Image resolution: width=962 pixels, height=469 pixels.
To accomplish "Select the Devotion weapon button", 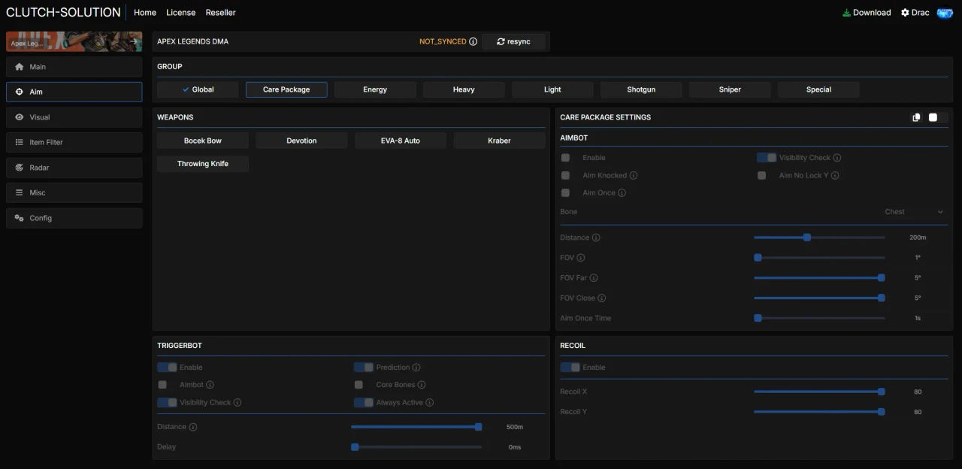I will click(301, 141).
